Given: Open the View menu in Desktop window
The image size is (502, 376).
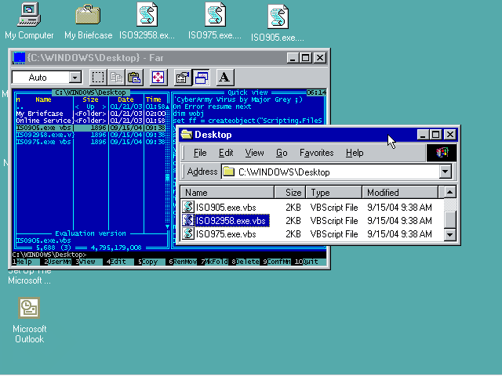Looking at the screenshot, I should click(x=254, y=153).
